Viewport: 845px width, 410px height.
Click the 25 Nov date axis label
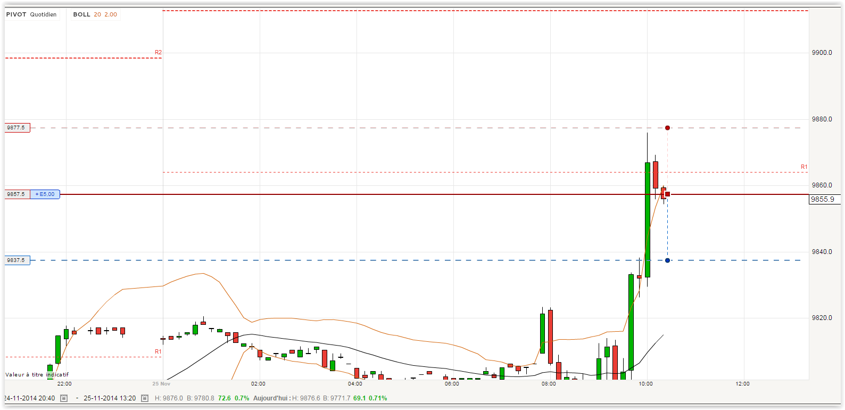161,383
